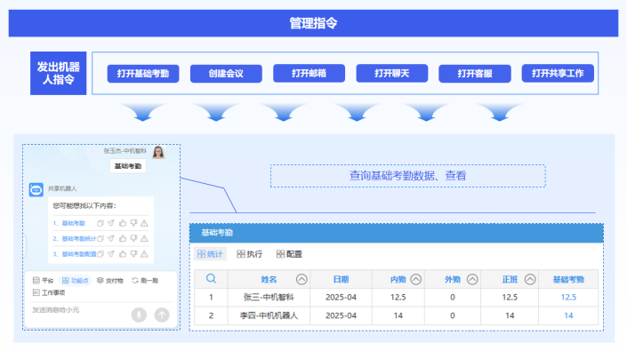The width and height of the screenshot is (627, 351).
Task: Select the 交付物 option in chat toolbar
Action: pos(110,281)
